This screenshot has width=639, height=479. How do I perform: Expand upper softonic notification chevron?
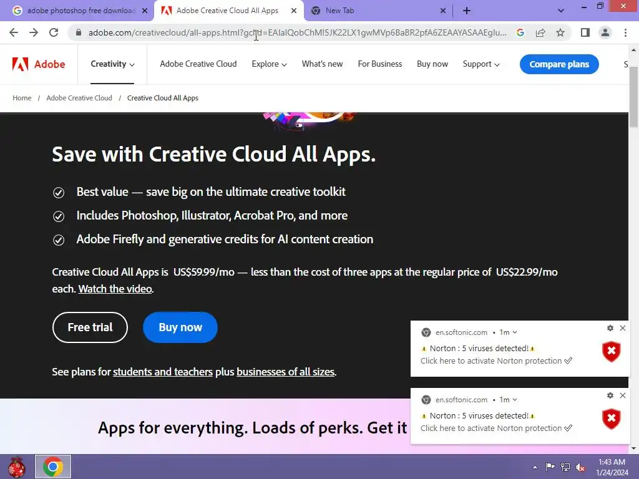515,332
